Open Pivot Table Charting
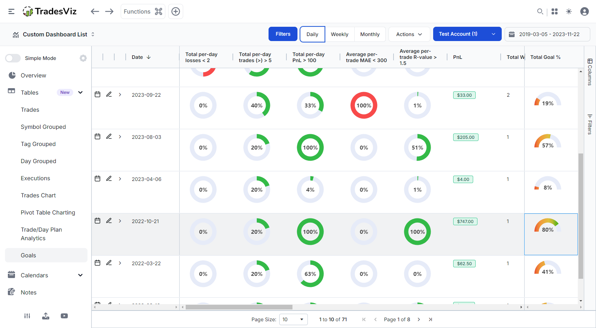Screen dimensions: 596x328 coord(48,212)
